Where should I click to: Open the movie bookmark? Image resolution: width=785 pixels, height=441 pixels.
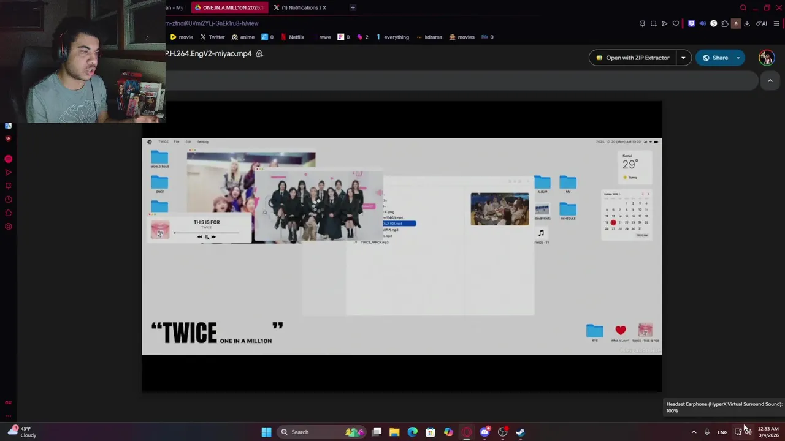click(182, 37)
